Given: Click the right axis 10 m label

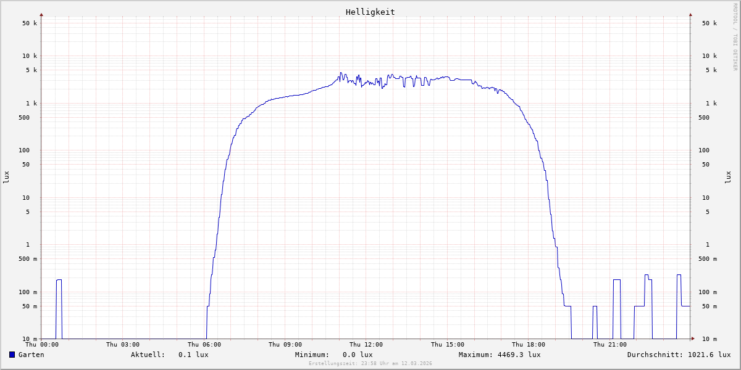Looking at the screenshot, I should click(x=710, y=339).
